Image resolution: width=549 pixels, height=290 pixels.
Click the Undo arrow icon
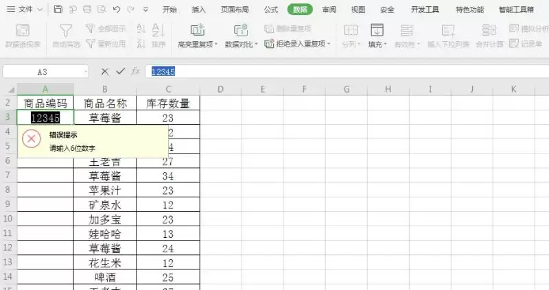117,10
